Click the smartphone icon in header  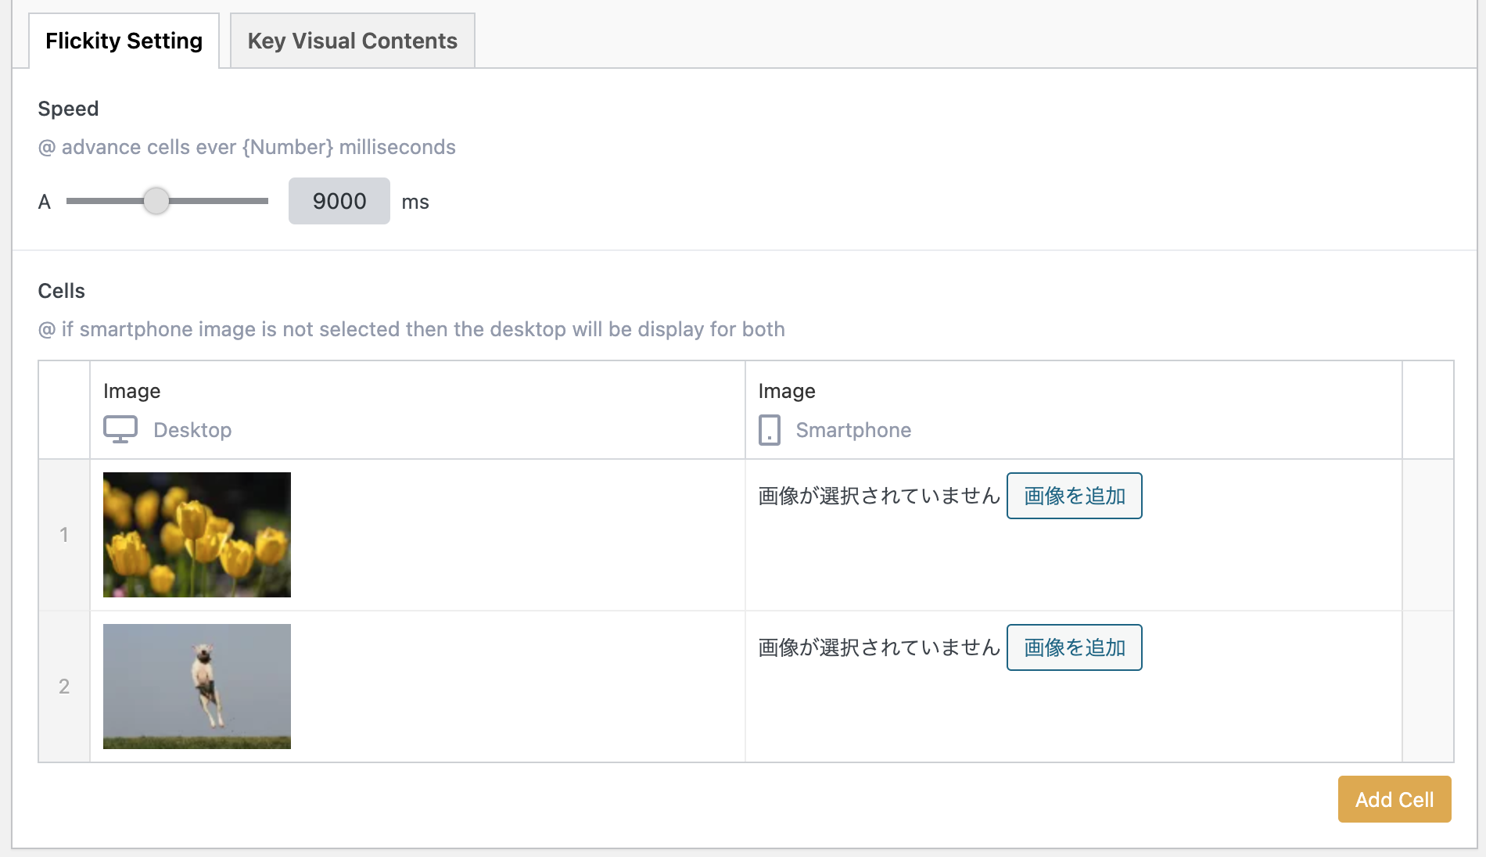coord(769,430)
